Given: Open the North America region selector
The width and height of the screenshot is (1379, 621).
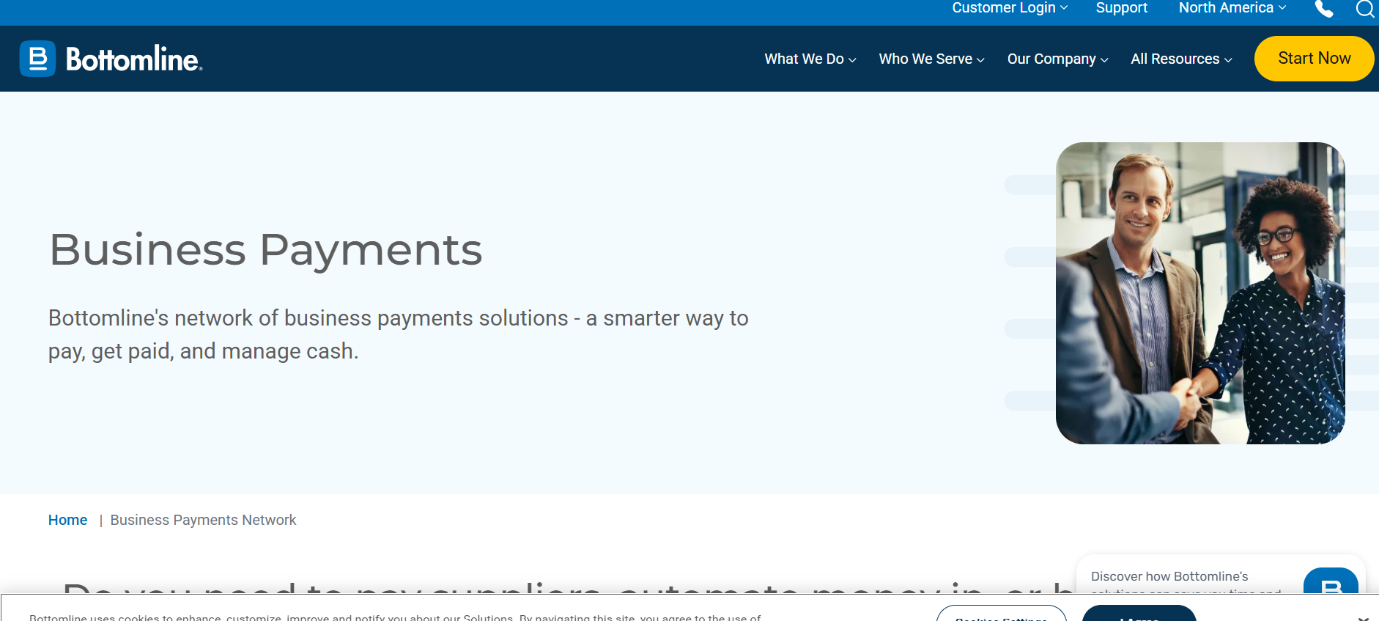Looking at the screenshot, I should pyautogui.click(x=1232, y=8).
